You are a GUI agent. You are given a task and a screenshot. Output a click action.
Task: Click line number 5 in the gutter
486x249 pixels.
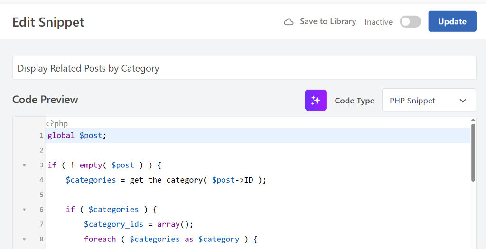tap(41, 195)
